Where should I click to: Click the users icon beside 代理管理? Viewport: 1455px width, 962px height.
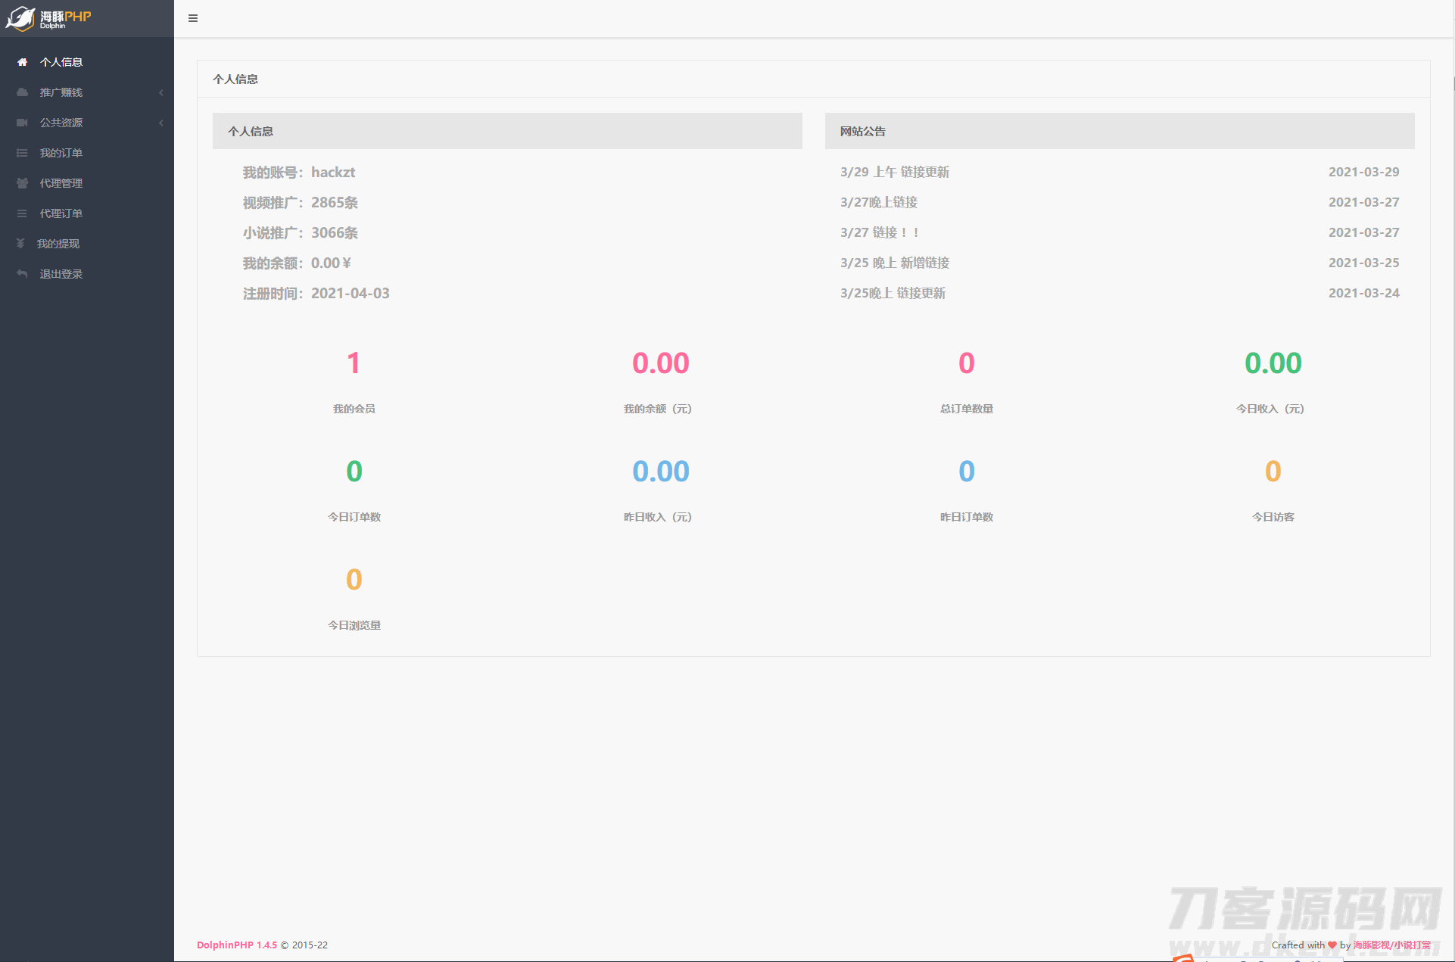coord(22,183)
